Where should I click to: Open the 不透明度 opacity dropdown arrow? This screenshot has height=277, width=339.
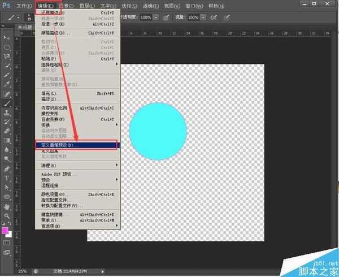point(155,18)
